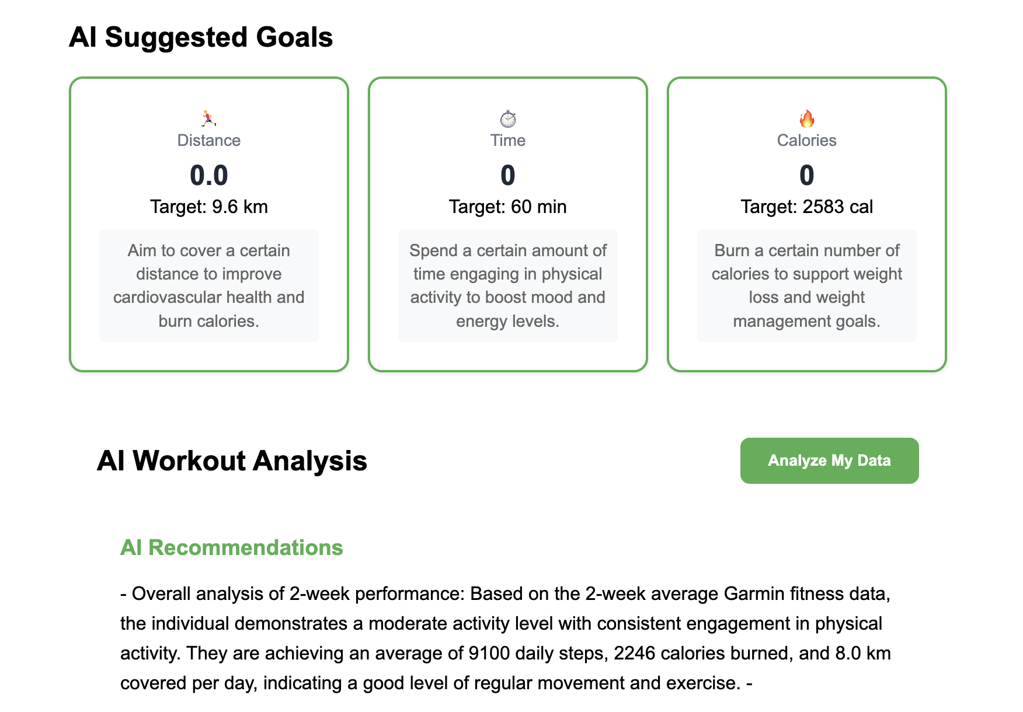The height and width of the screenshot is (712, 1023).
Task: Click the flame icon on the Calories card
Action: [x=806, y=118]
